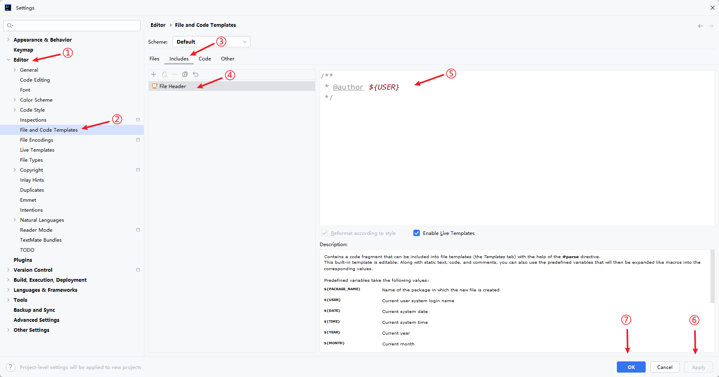This screenshot has width=719, height=377.
Task: Click project-level icon beside Inspections
Action: [x=138, y=120]
